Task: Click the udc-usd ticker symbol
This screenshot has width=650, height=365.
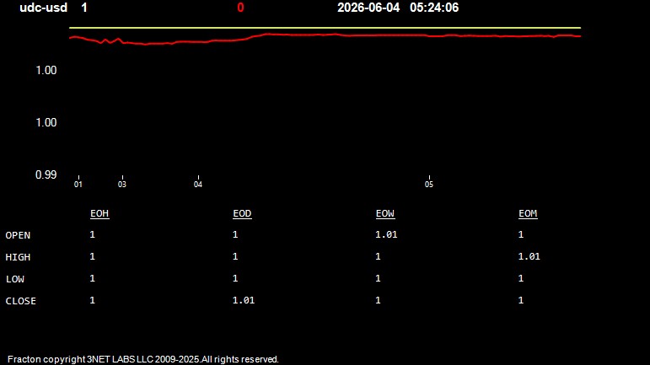Action: (x=44, y=8)
